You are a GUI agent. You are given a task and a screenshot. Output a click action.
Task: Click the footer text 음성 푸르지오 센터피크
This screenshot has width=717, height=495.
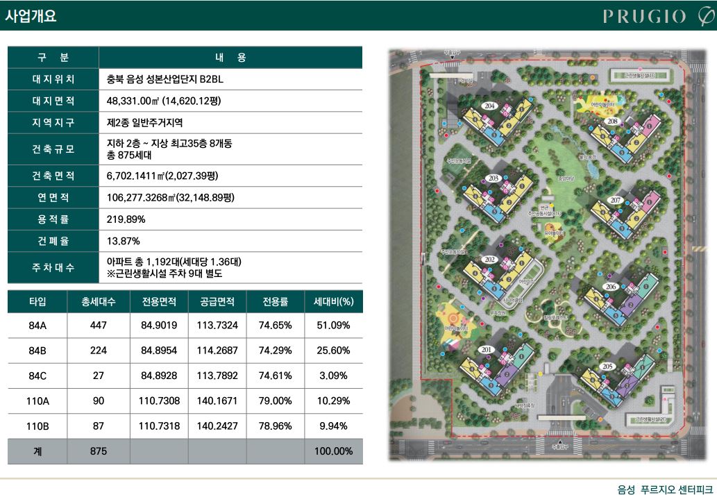665,489
